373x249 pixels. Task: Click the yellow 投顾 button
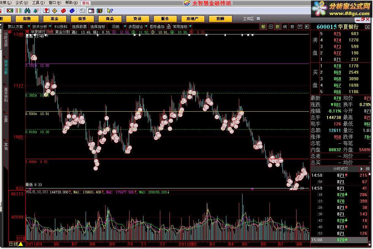[220, 19]
